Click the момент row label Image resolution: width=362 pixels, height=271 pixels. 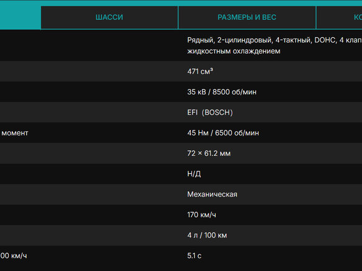15,133
